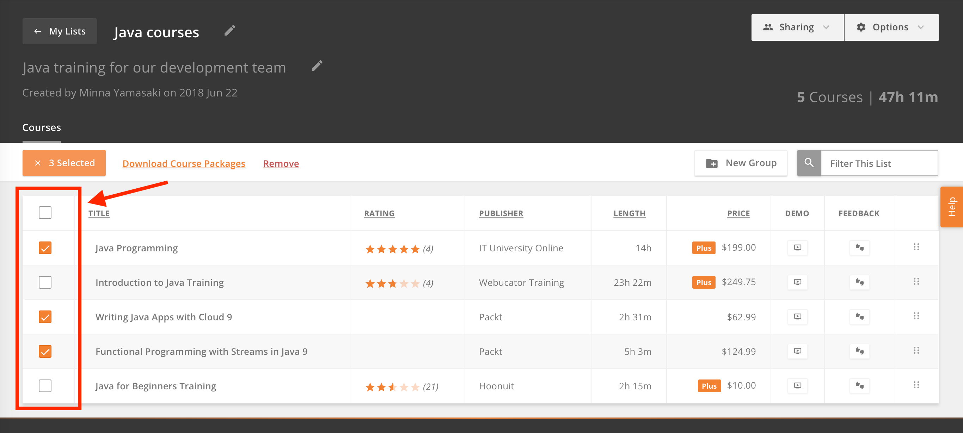Click the search magnifier icon
The image size is (963, 433).
point(809,163)
